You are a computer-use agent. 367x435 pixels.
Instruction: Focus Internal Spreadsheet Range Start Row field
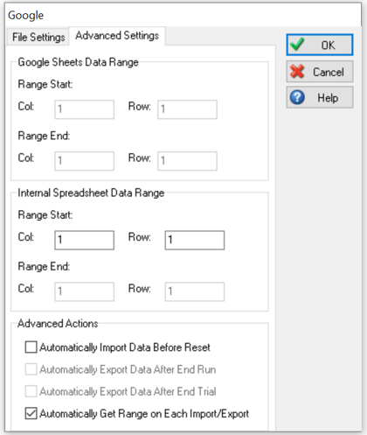click(195, 240)
